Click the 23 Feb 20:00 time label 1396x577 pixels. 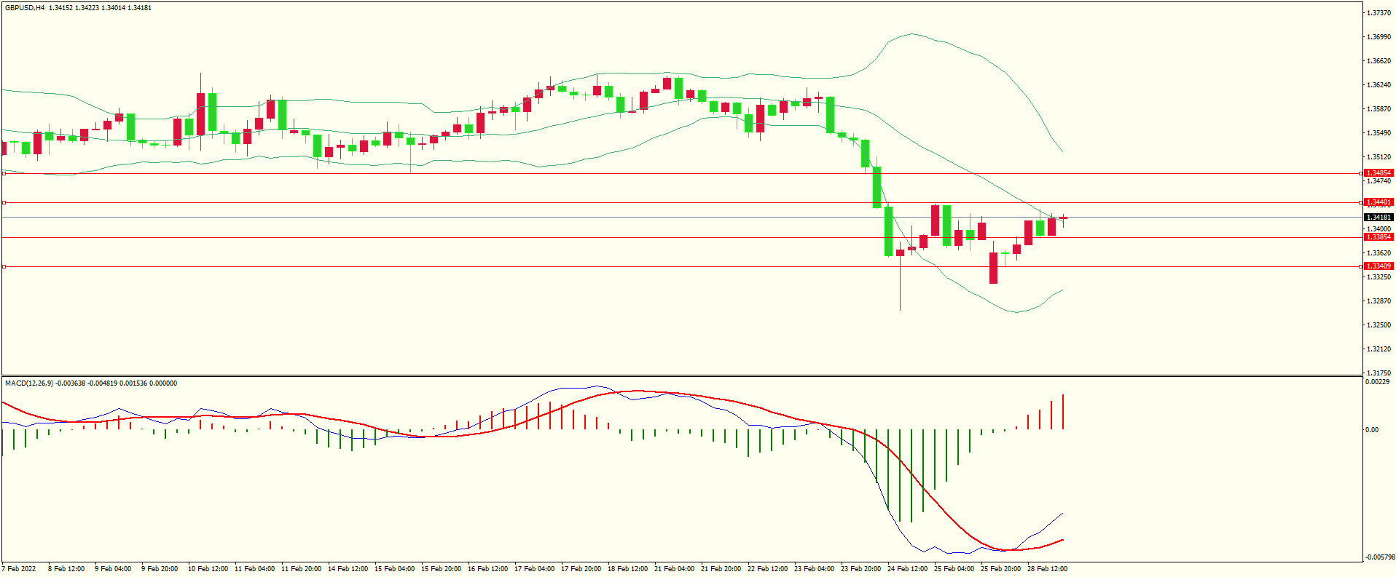(x=860, y=569)
